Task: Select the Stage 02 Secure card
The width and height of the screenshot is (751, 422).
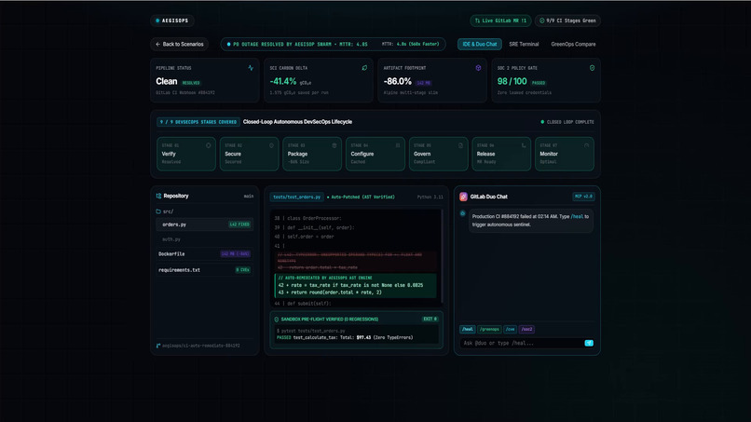Action: [249, 154]
